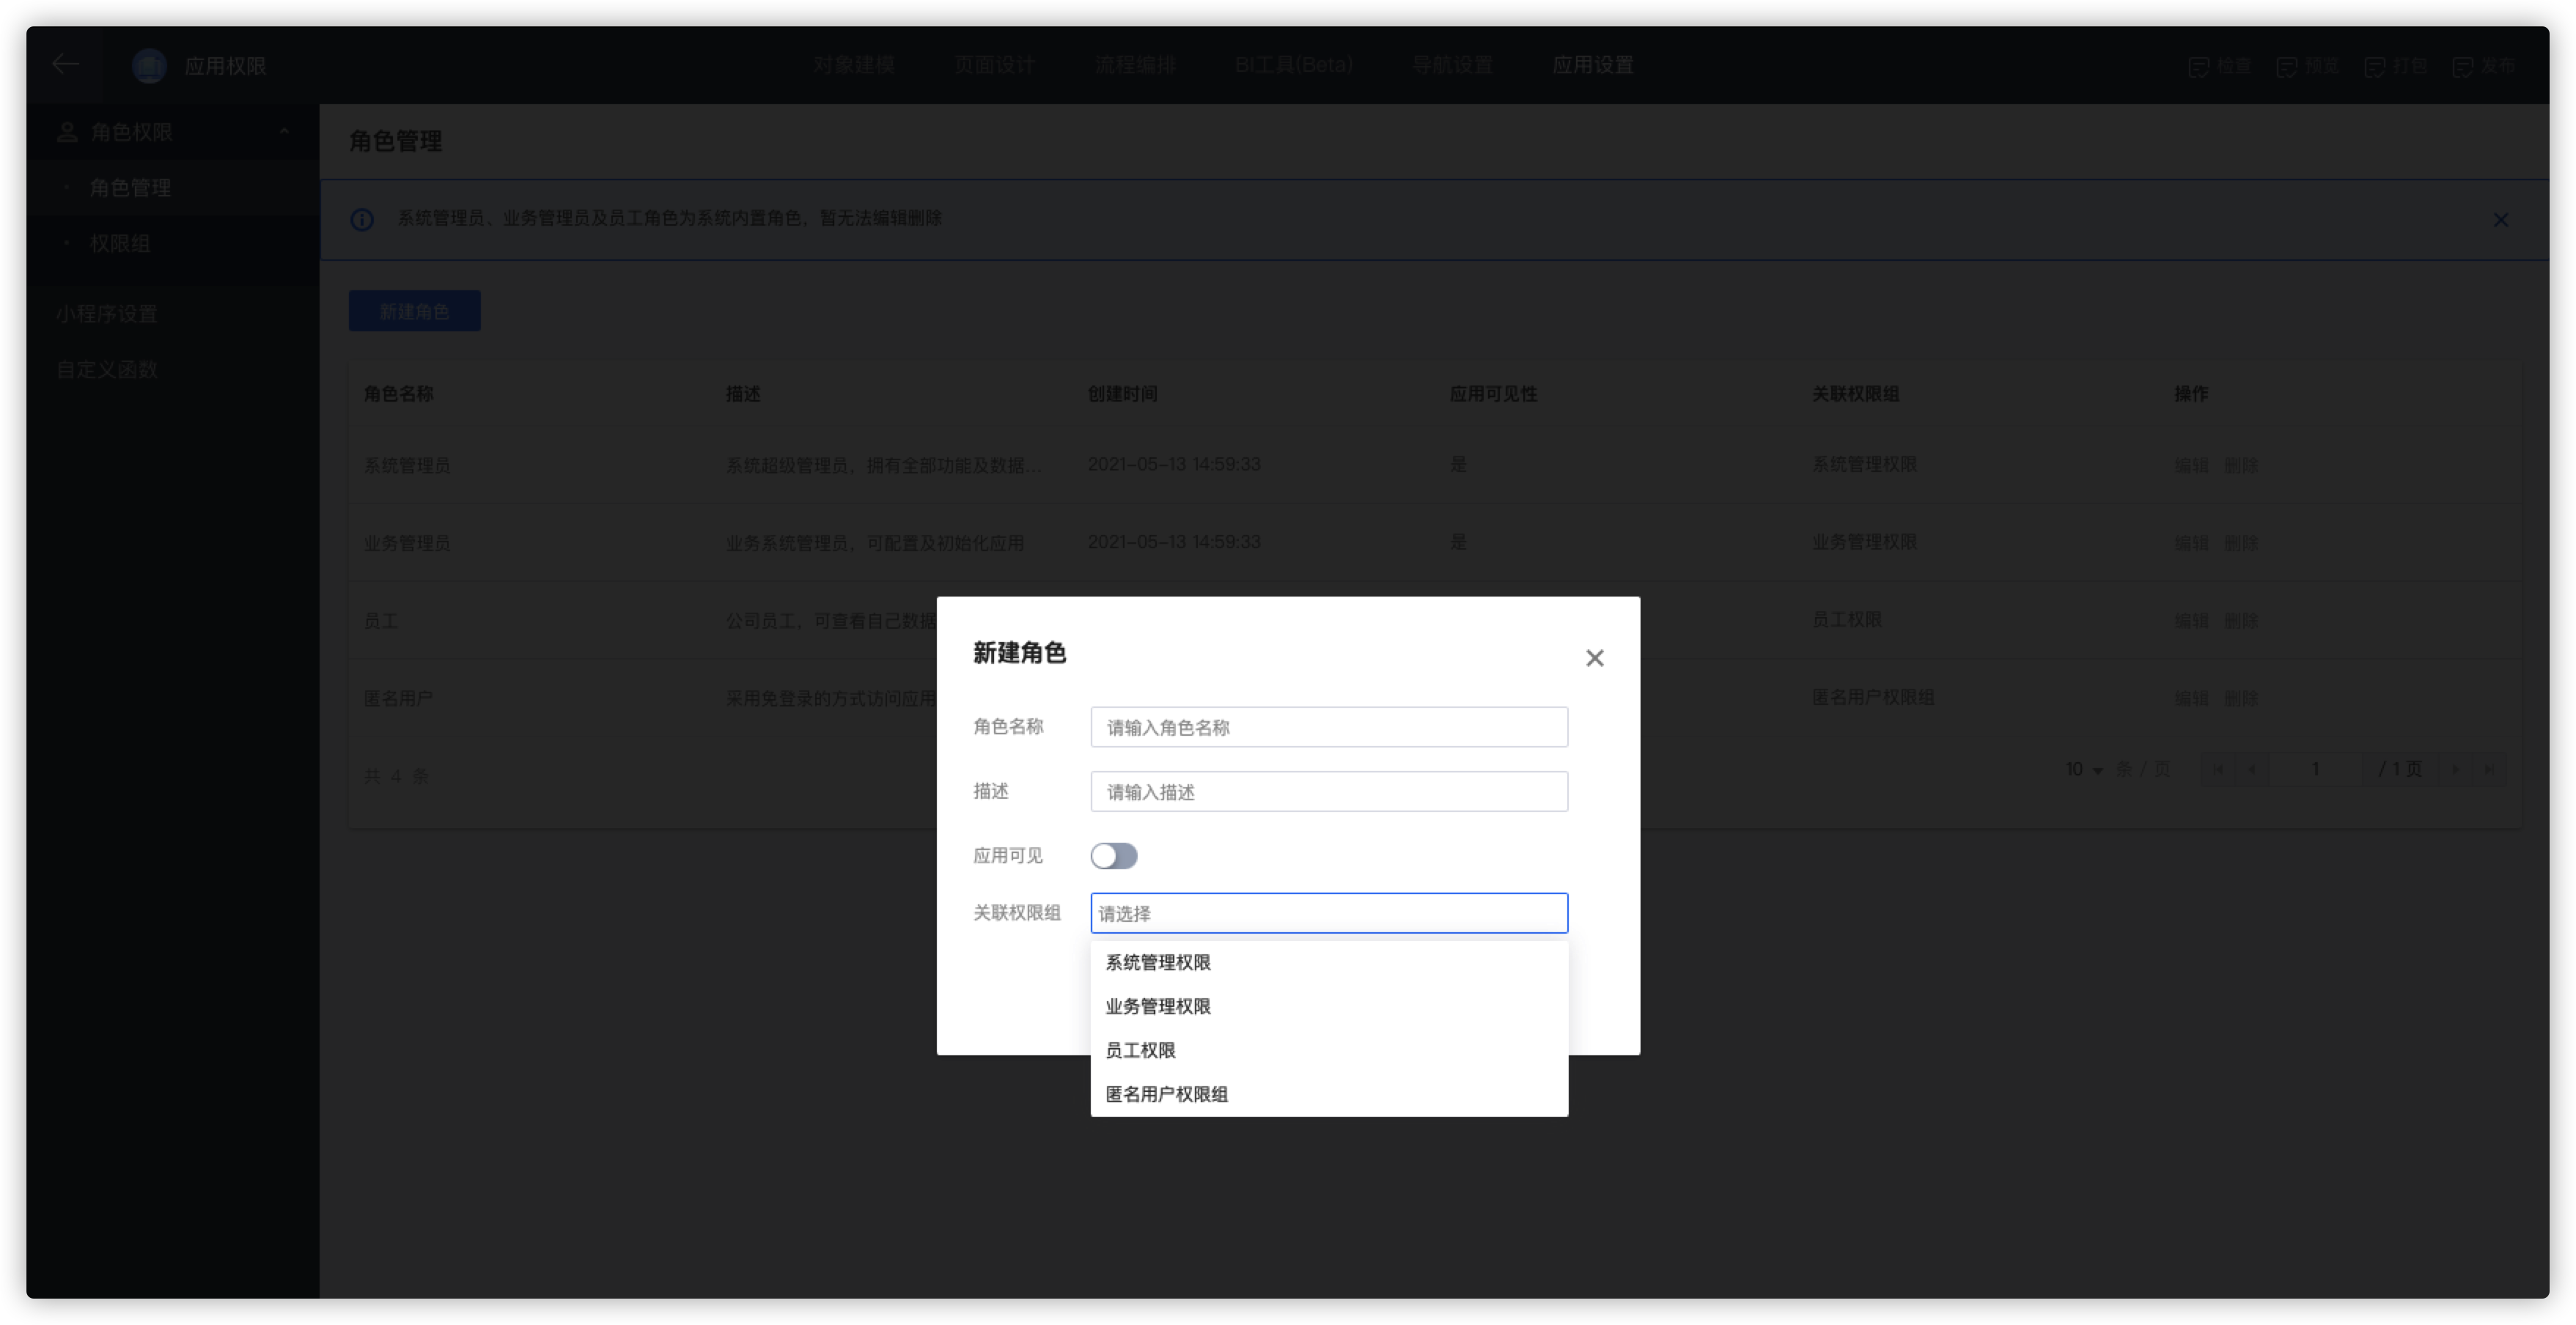Click the last page pagination icon
2576x1325 pixels.
coord(2489,769)
